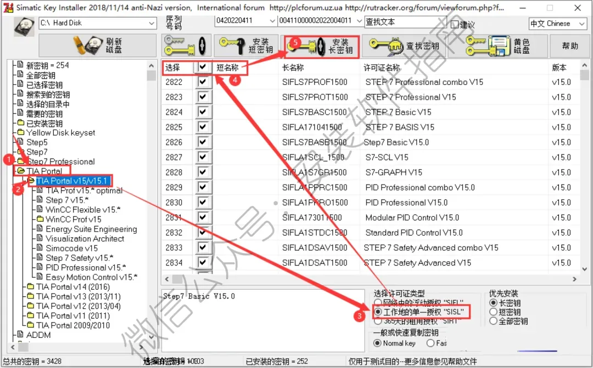Select TIA Portal v15/v15.1 tree folder
Viewport: 593px width, 368px height.
pos(72,181)
